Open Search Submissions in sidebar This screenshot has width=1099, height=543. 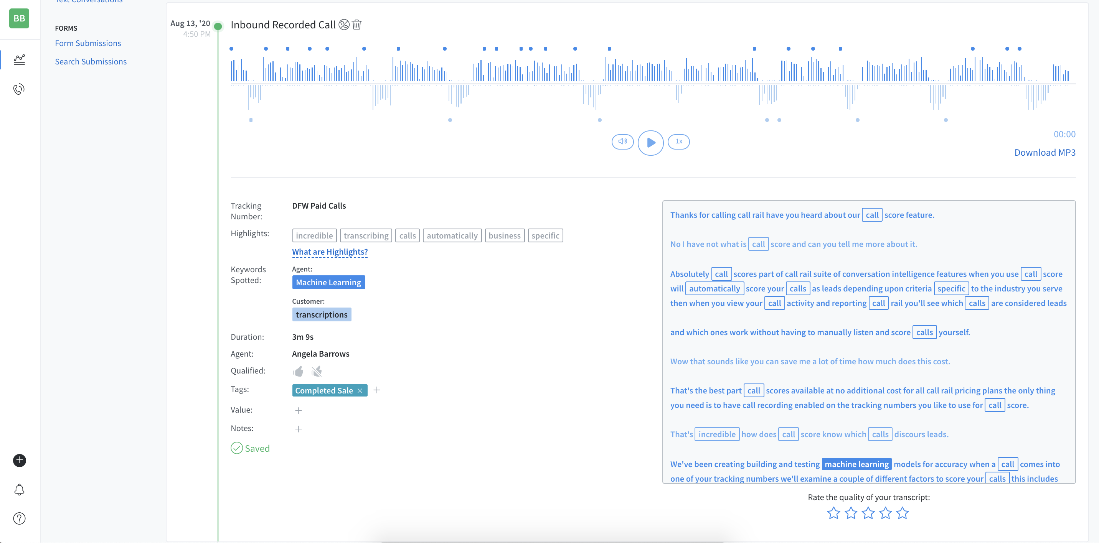[91, 61]
